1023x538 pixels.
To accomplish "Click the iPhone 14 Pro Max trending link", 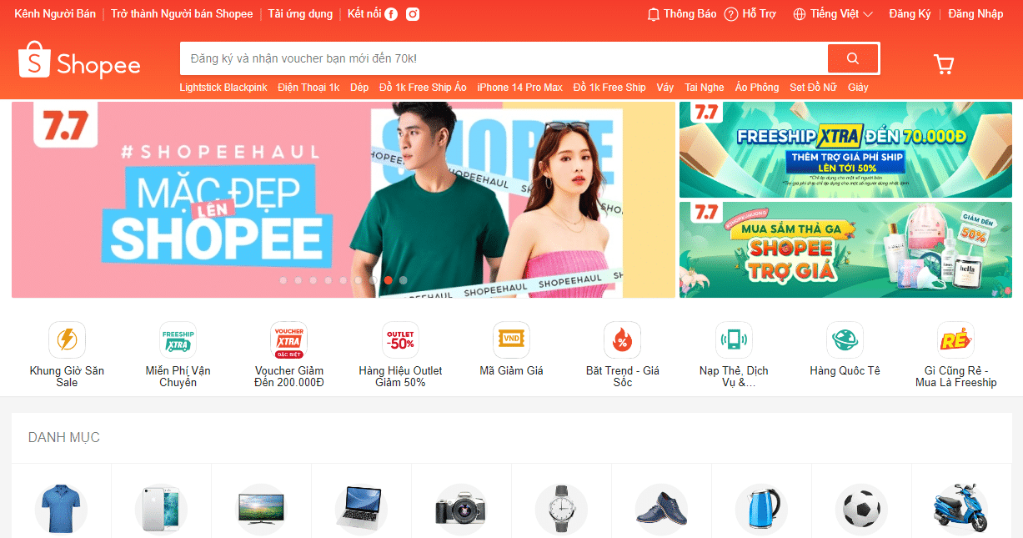I will pos(519,87).
